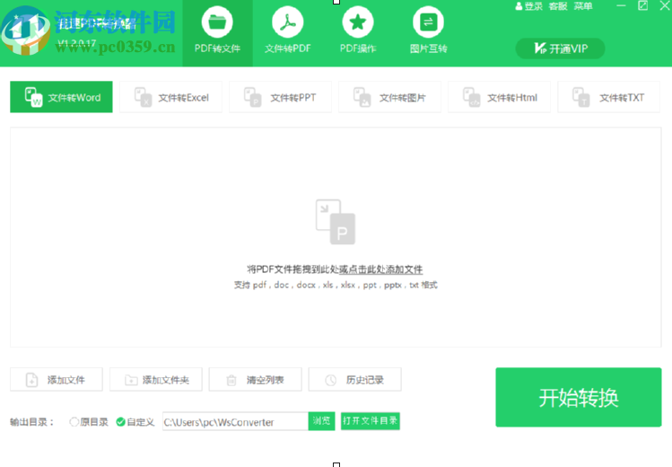
Task: Clear list with 清空列表 trash button
Action: tap(256, 380)
